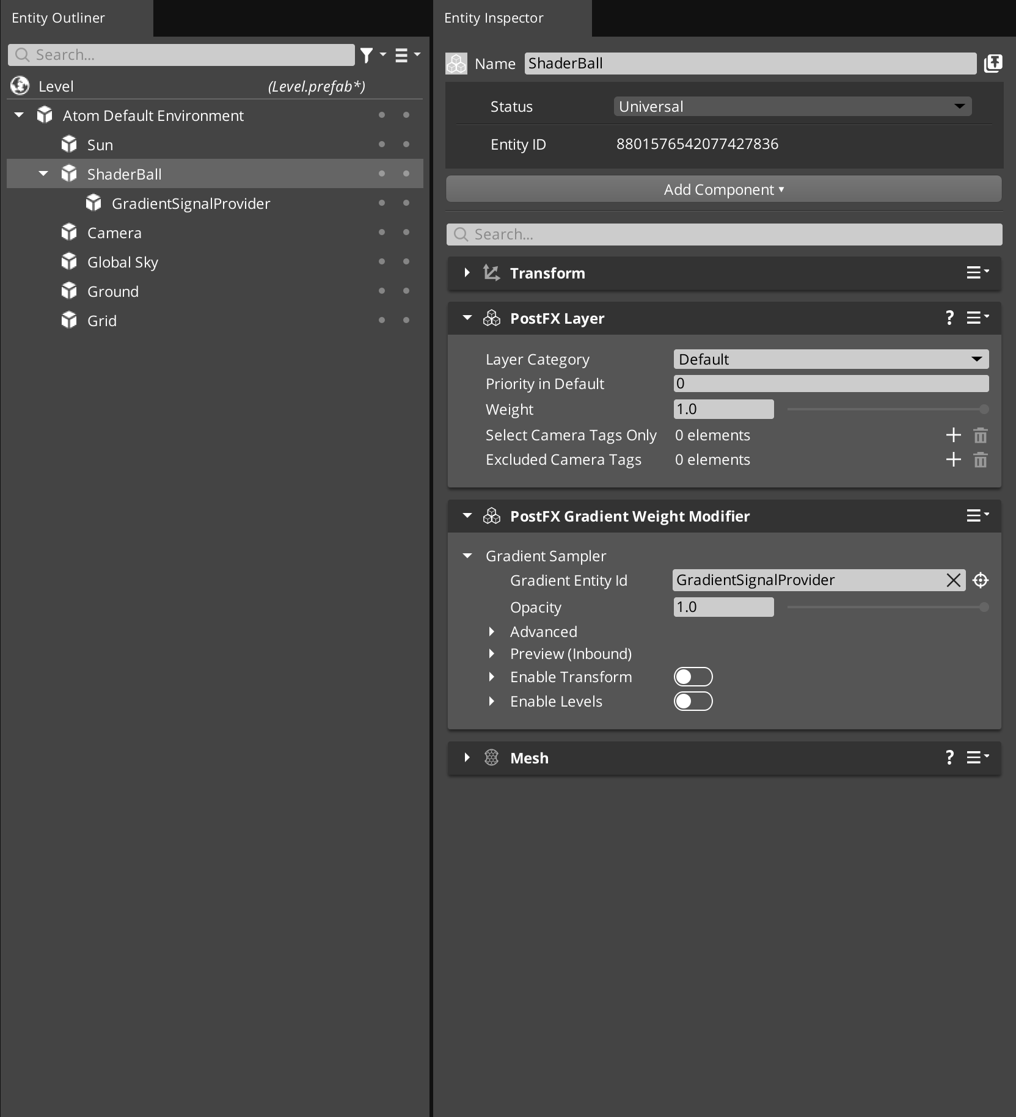The height and width of the screenshot is (1117, 1016).
Task: Click the entity picker icon beside Gradient Entity Id
Action: coord(981,580)
